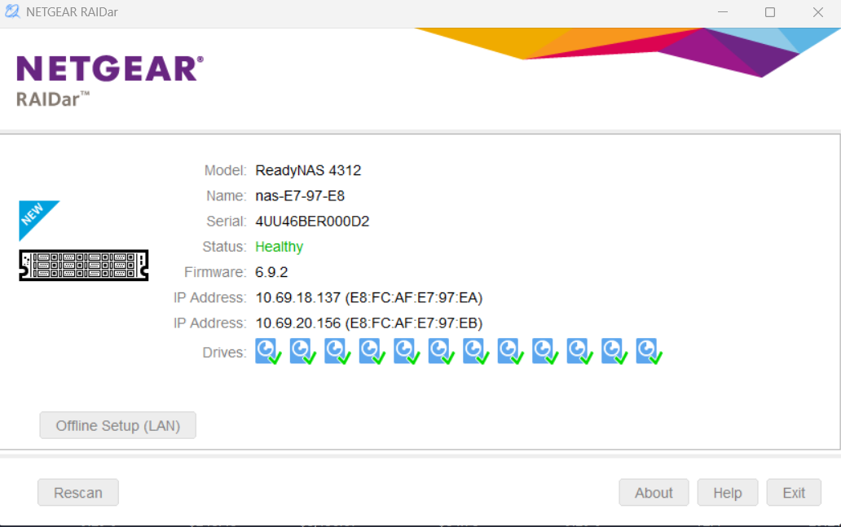Viewport: 841px width, 527px height.
Task: Exit the RAIDar application
Action: [793, 492]
